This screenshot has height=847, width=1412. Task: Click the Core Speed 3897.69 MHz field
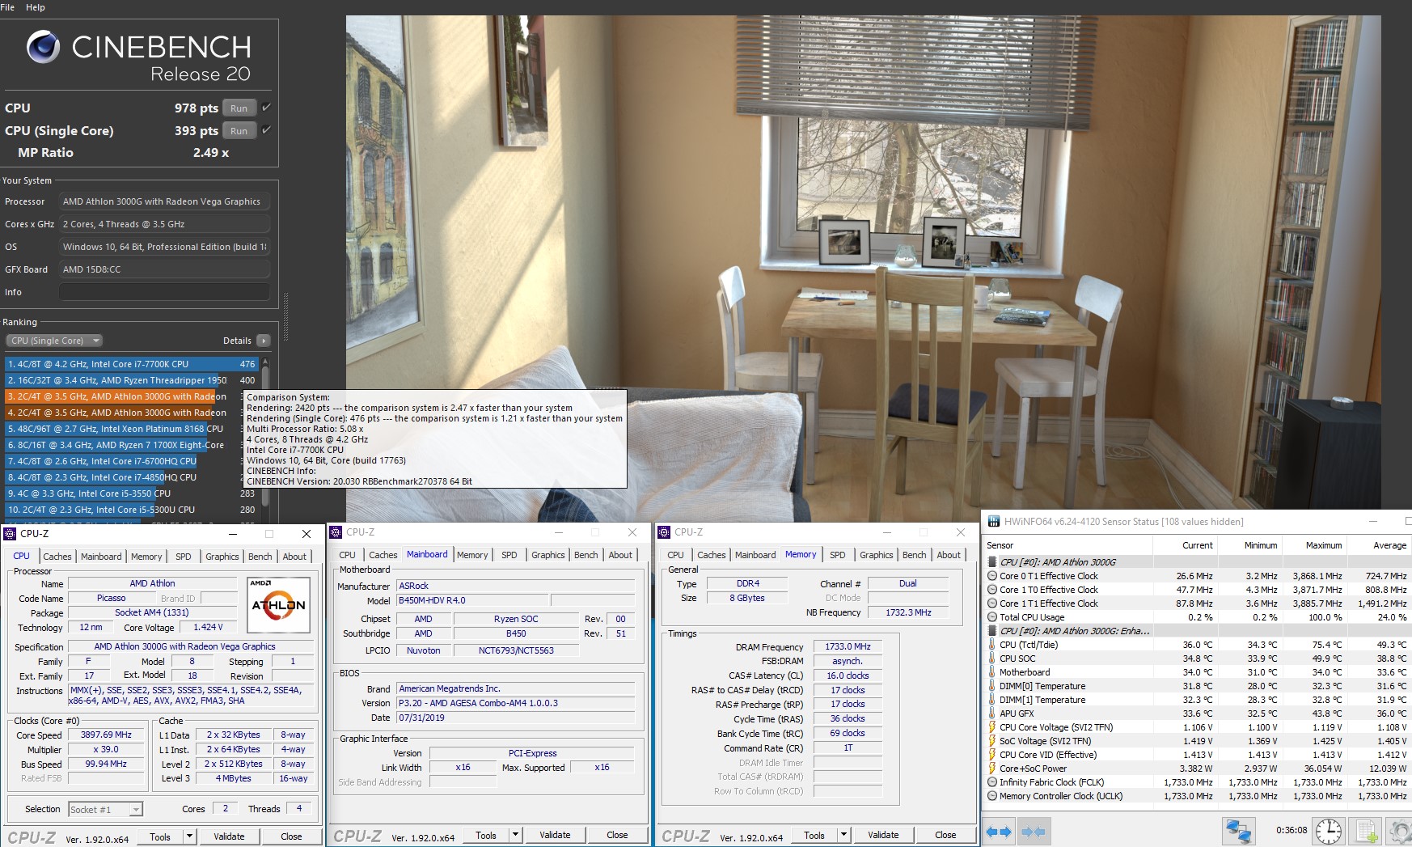106,735
